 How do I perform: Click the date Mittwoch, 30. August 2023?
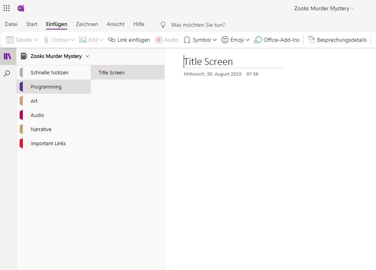click(x=212, y=74)
